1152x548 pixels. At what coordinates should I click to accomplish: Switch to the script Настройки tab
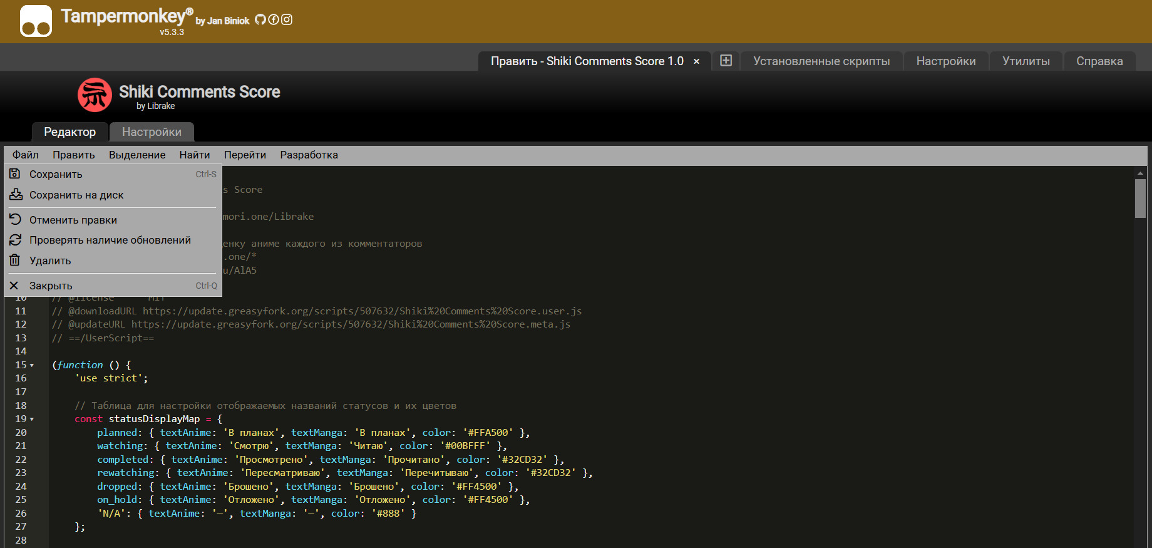click(152, 132)
